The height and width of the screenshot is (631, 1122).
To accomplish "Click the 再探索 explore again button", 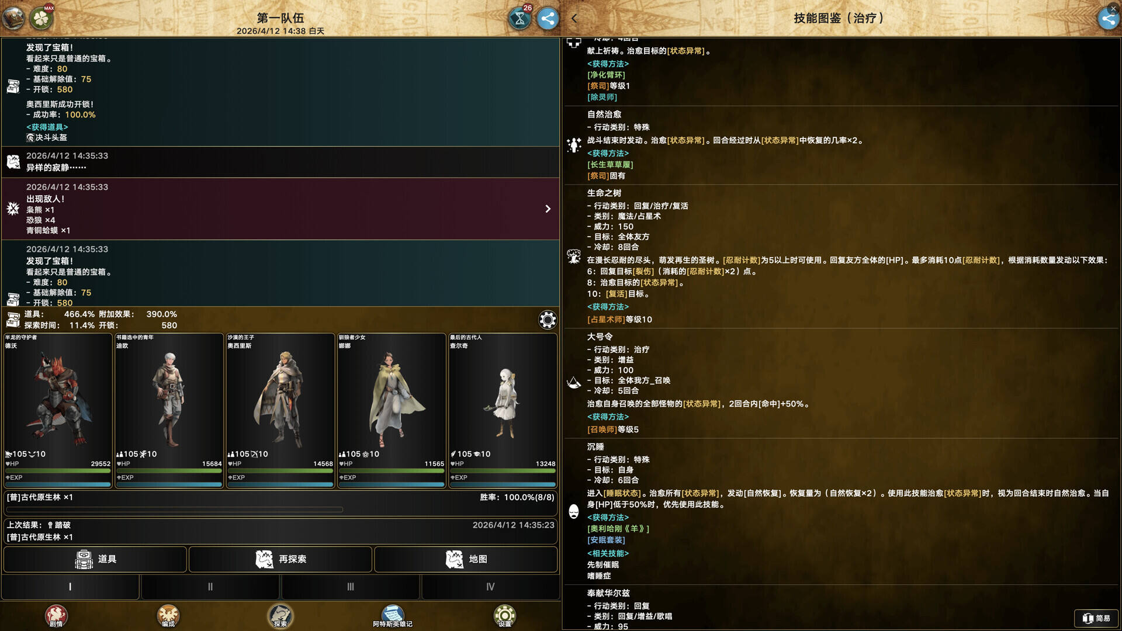I will click(280, 559).
